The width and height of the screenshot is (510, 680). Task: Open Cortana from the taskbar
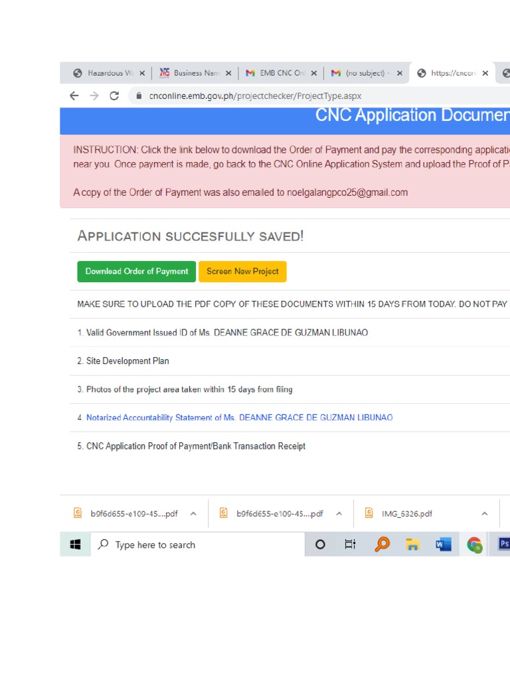[x=320, y=545]
